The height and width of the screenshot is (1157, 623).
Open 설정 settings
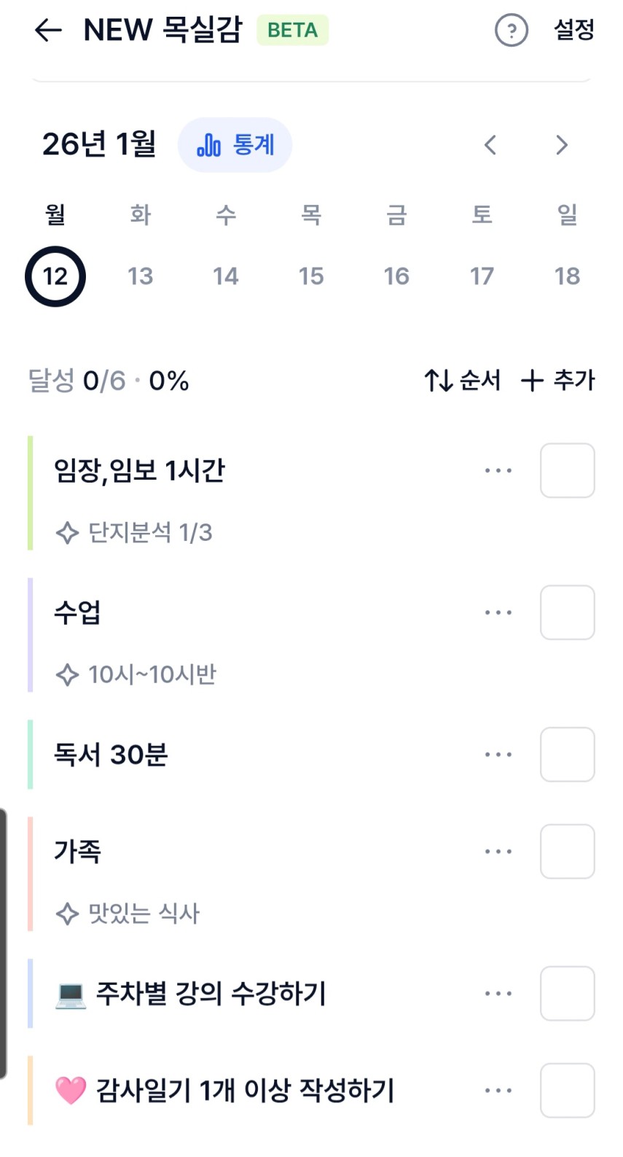(x=574, y=31)
